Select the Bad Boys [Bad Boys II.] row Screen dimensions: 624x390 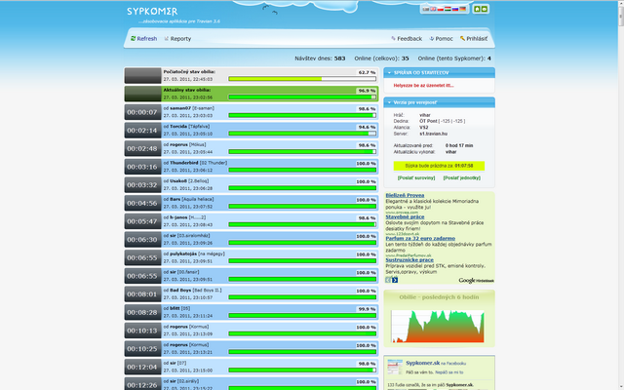coord(252,294)
